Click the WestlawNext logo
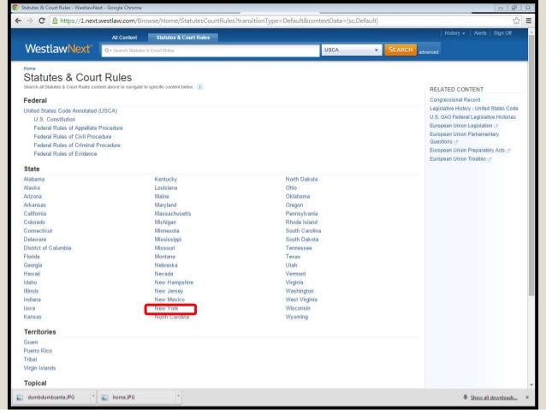546x410 pixels. pyautogui.click(x=58, y=49)
